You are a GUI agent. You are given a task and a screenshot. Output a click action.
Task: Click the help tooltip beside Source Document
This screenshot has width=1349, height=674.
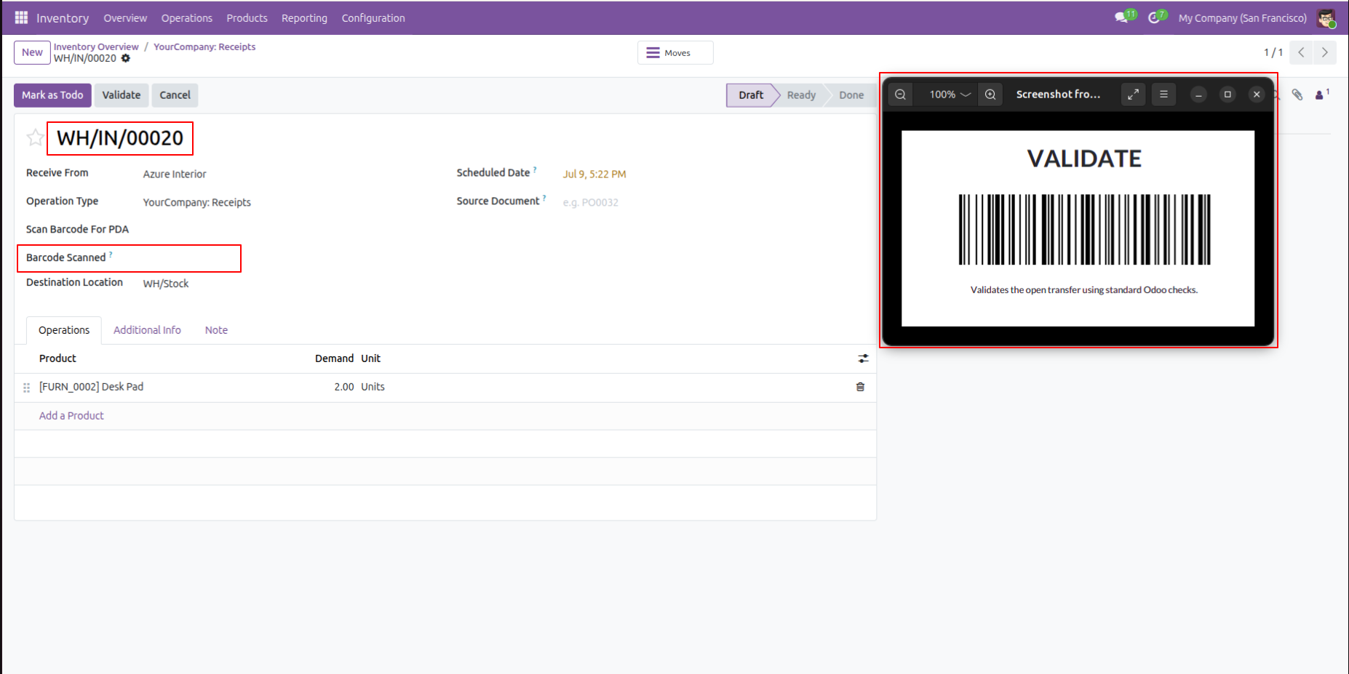(544, 198)
